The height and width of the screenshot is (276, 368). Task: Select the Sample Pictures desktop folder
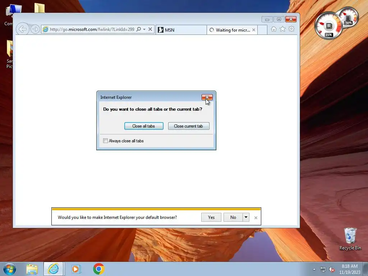(x=9, y=55)
